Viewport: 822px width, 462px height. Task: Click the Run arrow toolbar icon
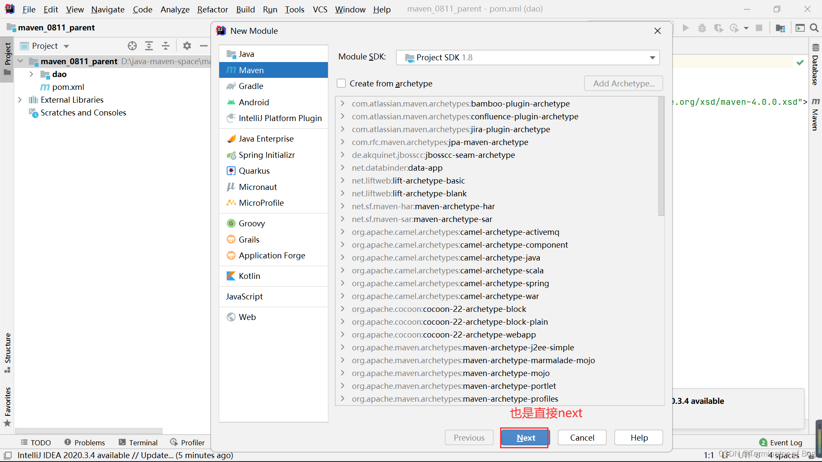[x=685, y=28]
